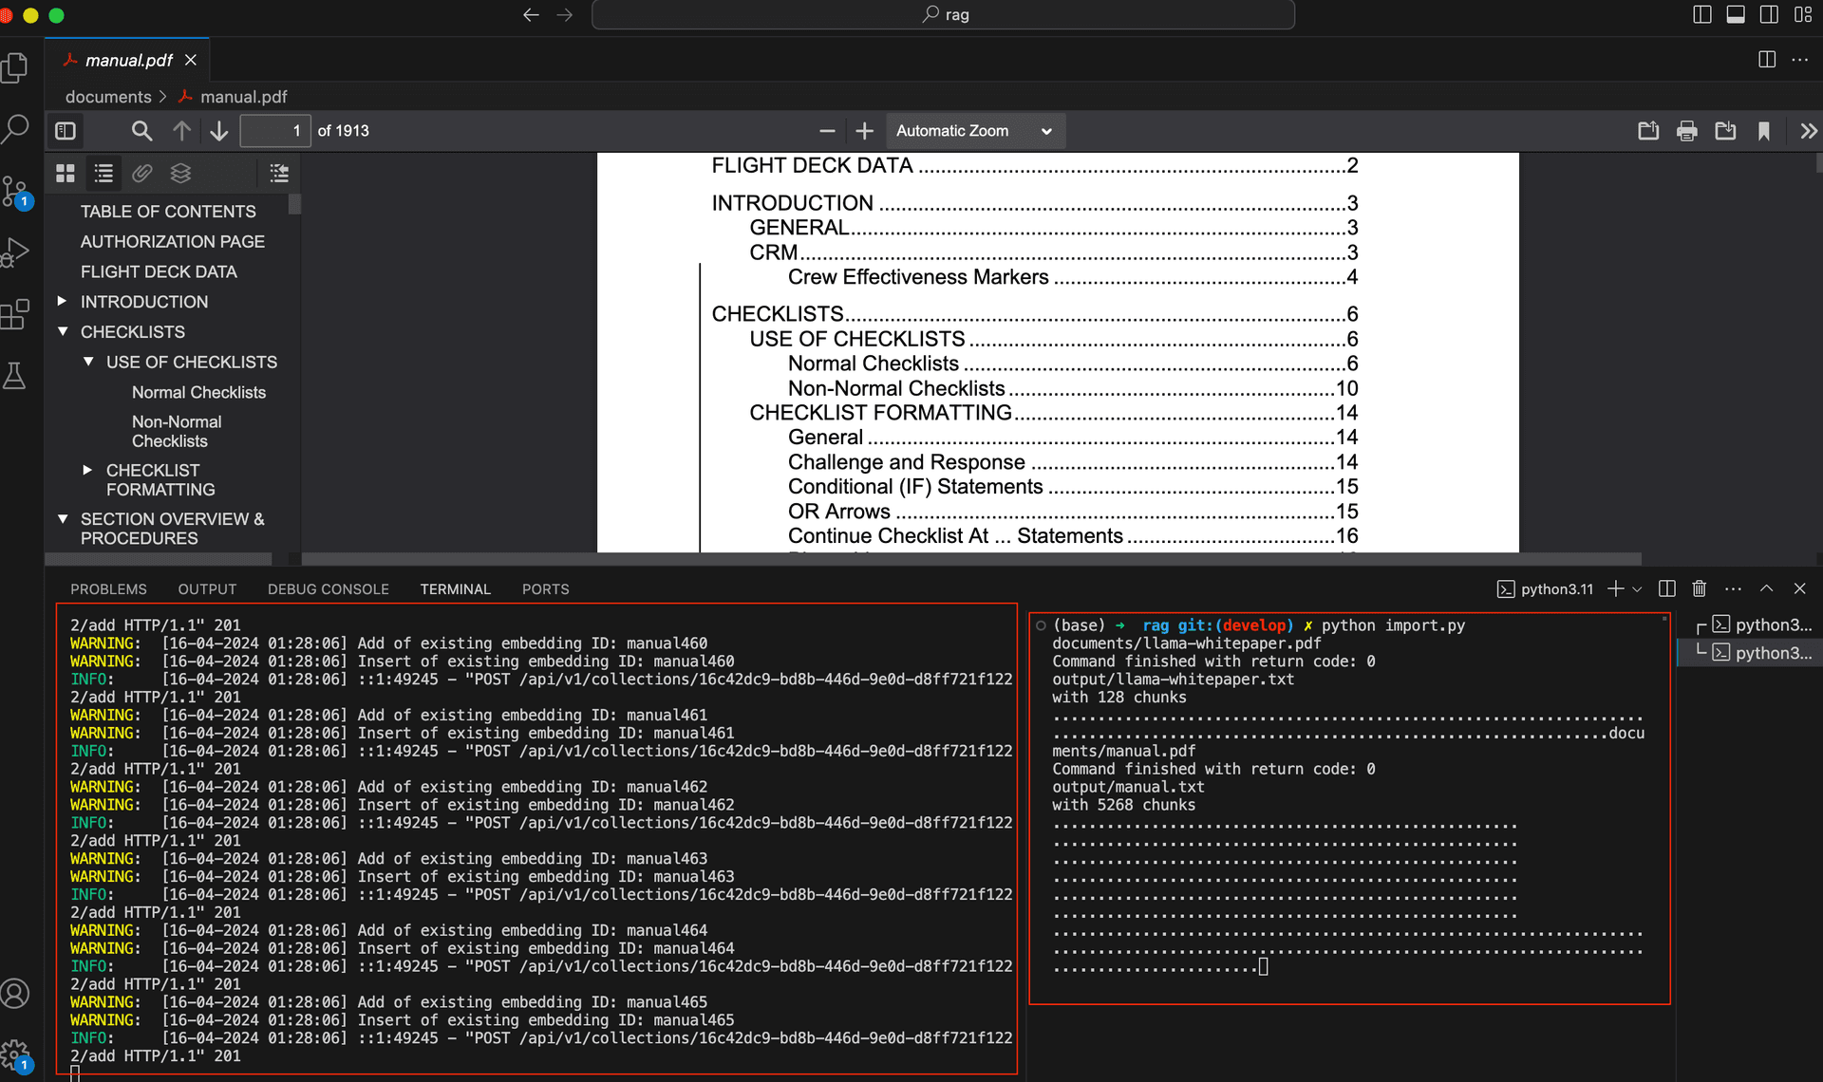Screen dimensions: 1823x1082
Task: Go to next PDF page arrow
Action: (219, 131)
